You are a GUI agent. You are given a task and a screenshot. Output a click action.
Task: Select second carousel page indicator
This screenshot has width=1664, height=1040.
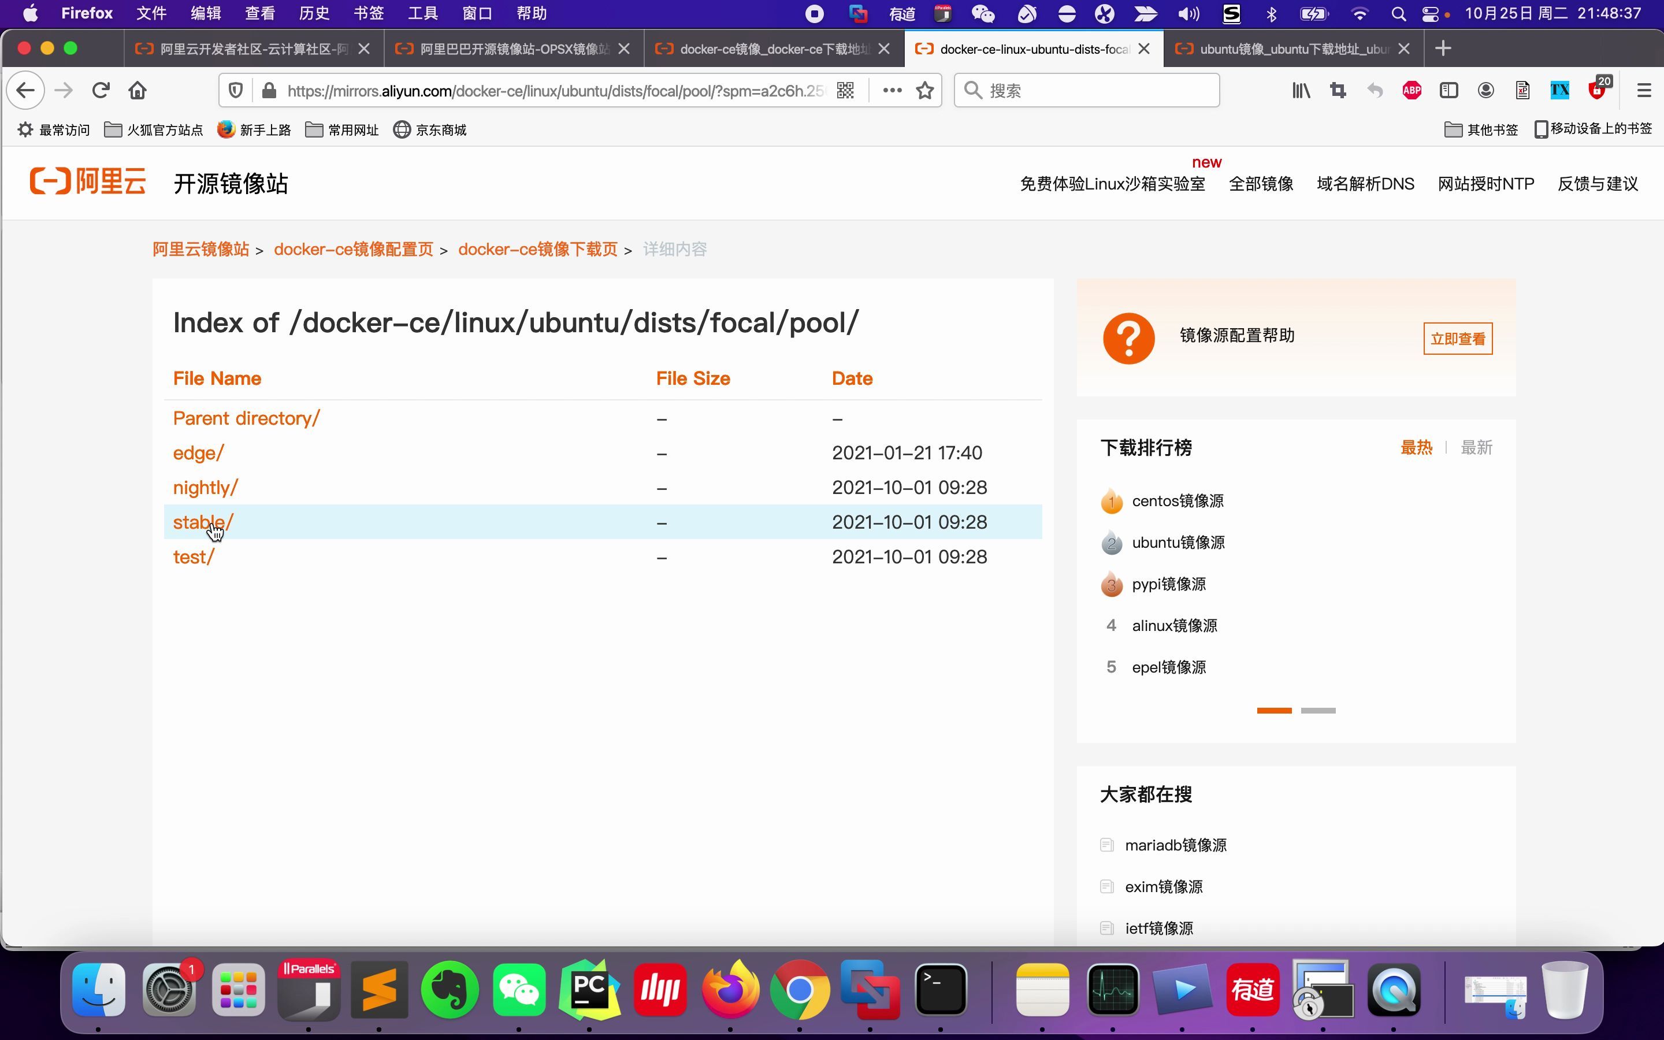click(x=1318, y=711)
